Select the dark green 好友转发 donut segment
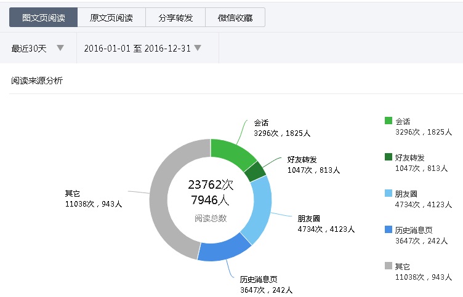 coord(255,172)
